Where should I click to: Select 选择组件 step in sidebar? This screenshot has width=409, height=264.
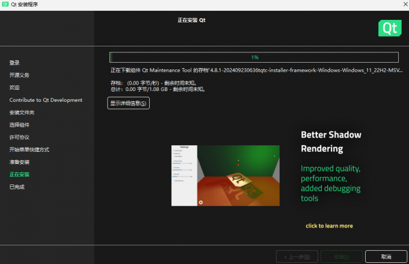click(19, 125)
